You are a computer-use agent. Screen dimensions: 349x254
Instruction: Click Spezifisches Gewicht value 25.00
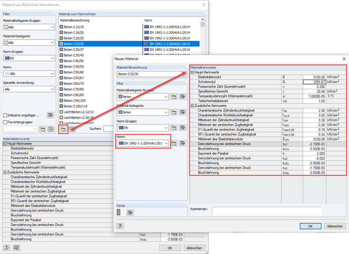tap(315, 91)
